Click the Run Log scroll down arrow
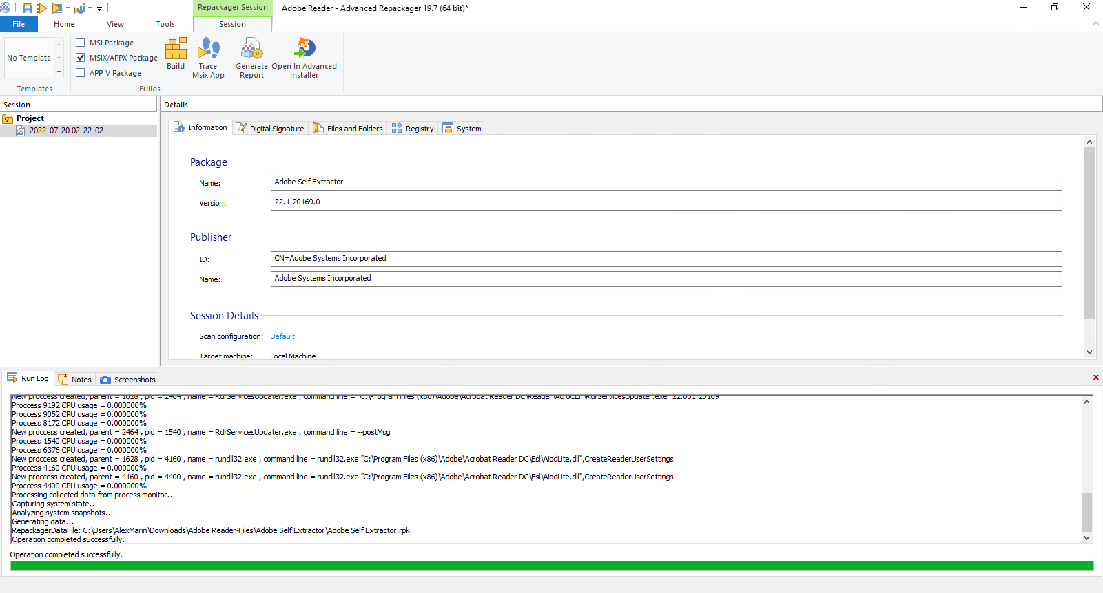Viewport: 1103px width, 593px height. [1087, 538]
